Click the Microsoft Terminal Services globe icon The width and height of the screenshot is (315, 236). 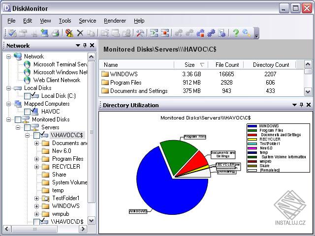click(27, 64)
